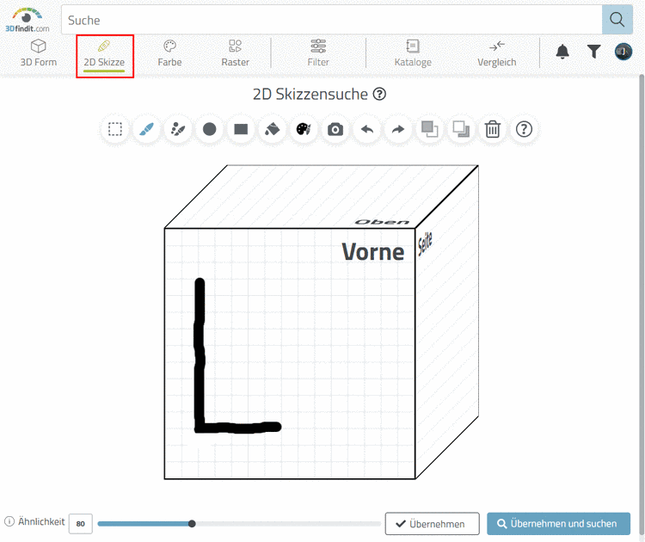Select the Oben top face of cube
The height and width of the screenshot is (542, 645).
click(x=322, y=197)
